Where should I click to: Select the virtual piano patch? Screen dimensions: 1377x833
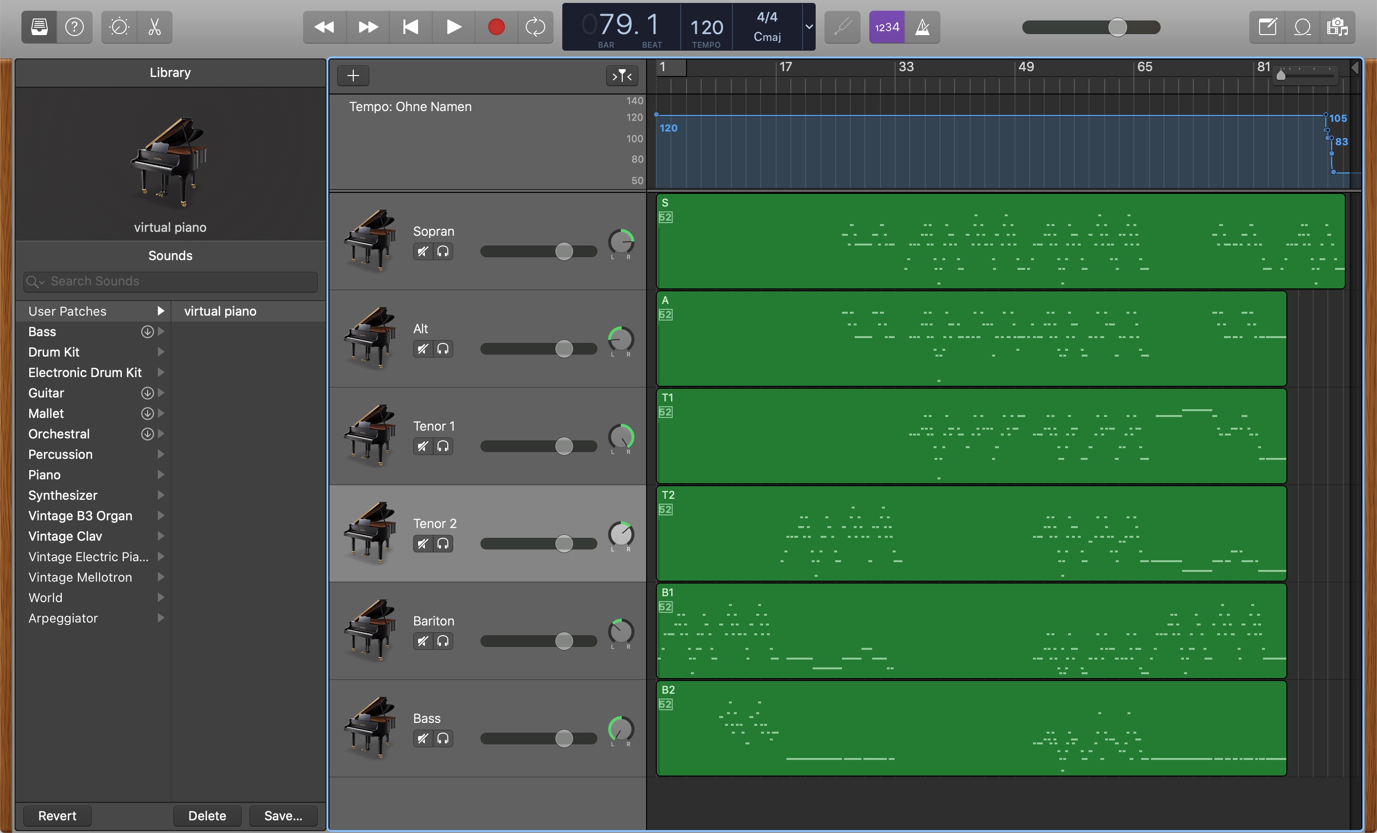point(220,311)
